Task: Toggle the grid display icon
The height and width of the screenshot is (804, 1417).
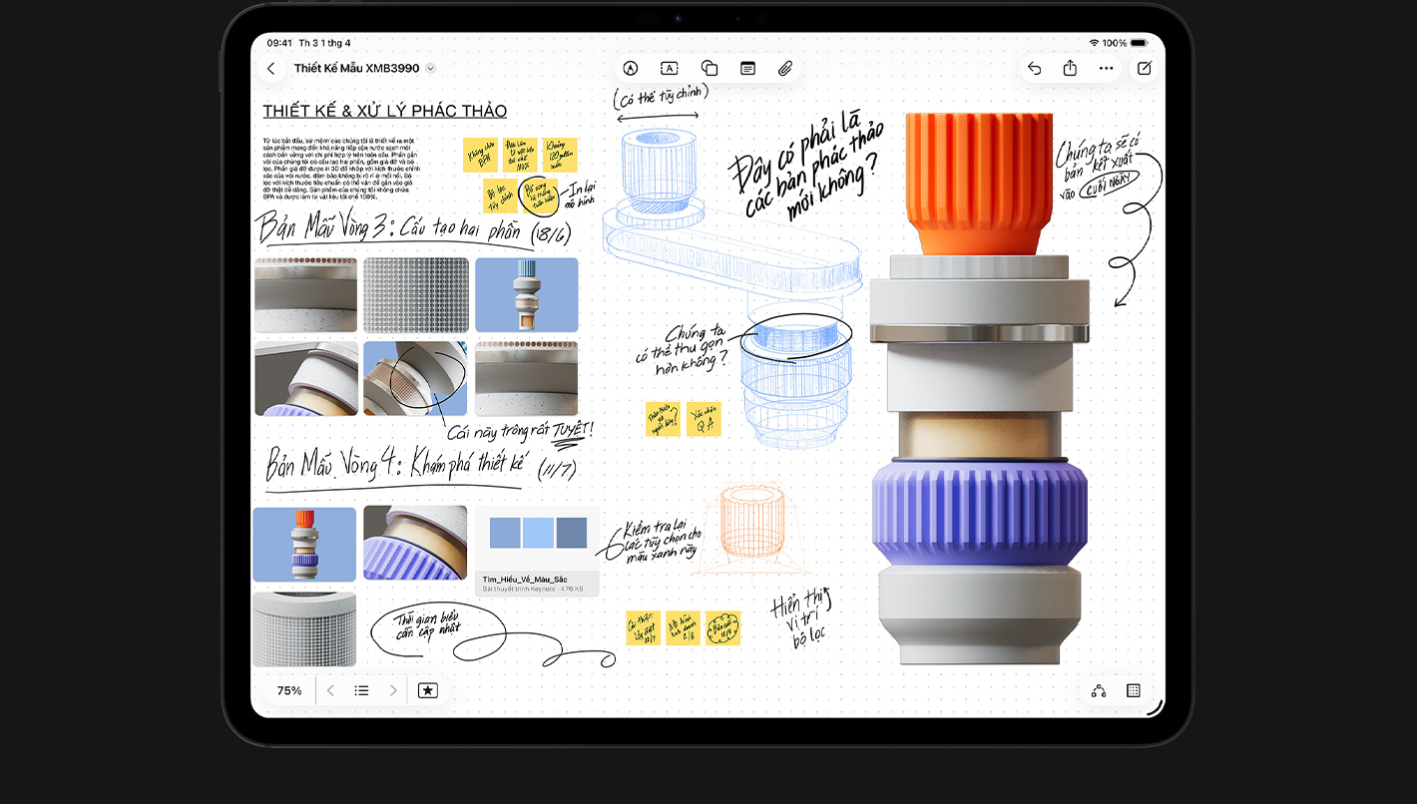Action: pos(1134,690)
